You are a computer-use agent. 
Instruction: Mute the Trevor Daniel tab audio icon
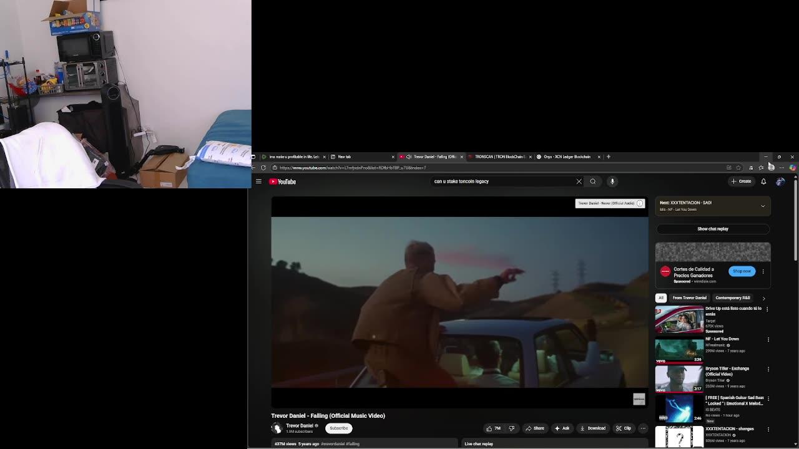coord(408,157)
